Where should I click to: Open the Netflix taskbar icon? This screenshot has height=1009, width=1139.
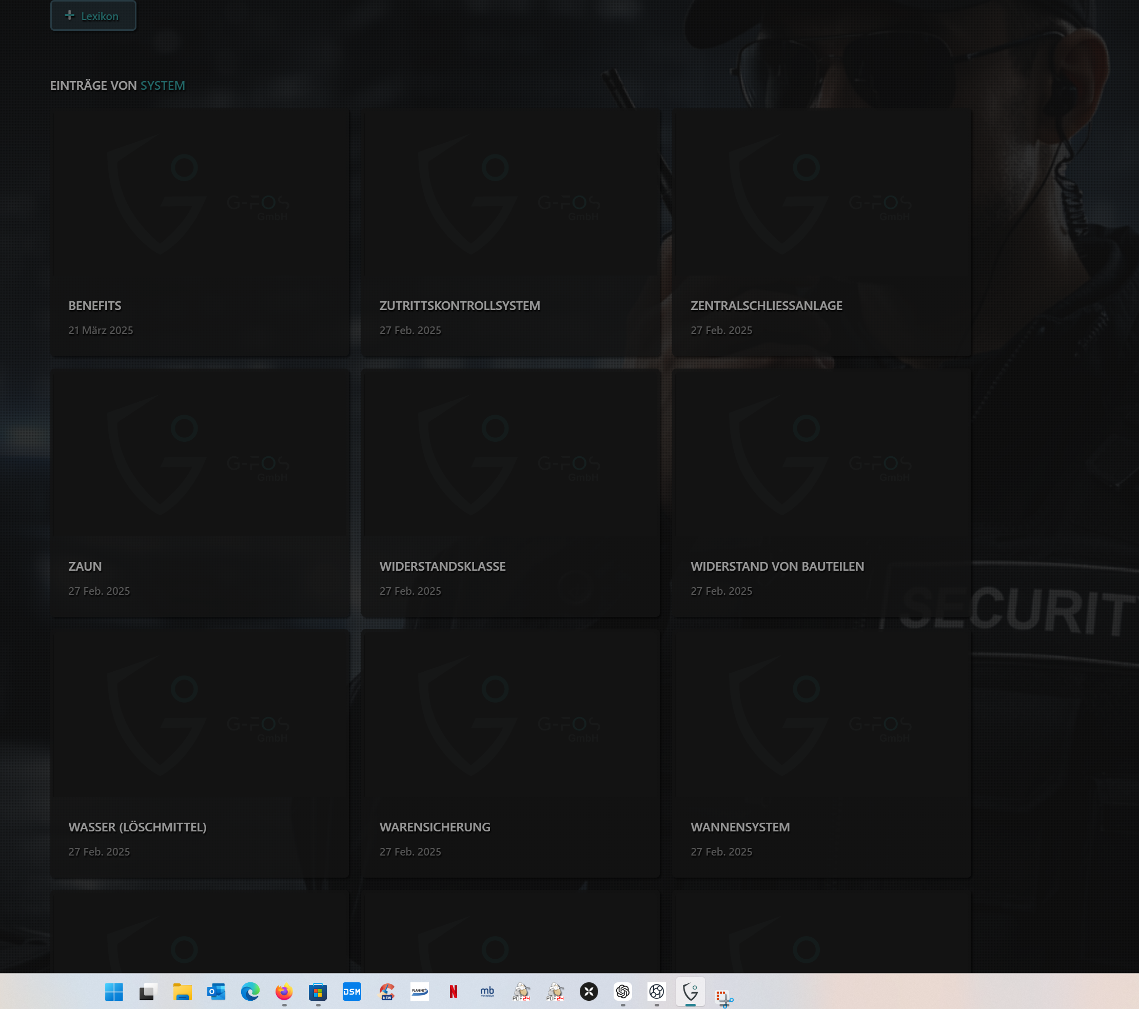(453, 992)
